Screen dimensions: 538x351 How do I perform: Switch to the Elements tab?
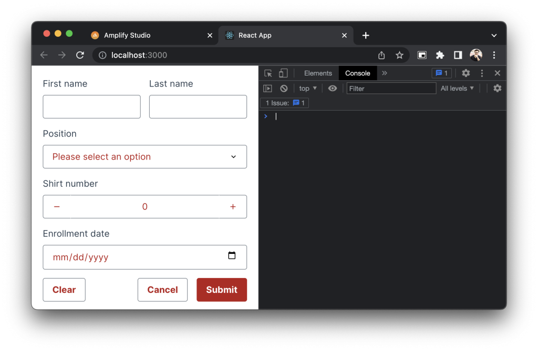pyautogui.click(x=317, y=73)
